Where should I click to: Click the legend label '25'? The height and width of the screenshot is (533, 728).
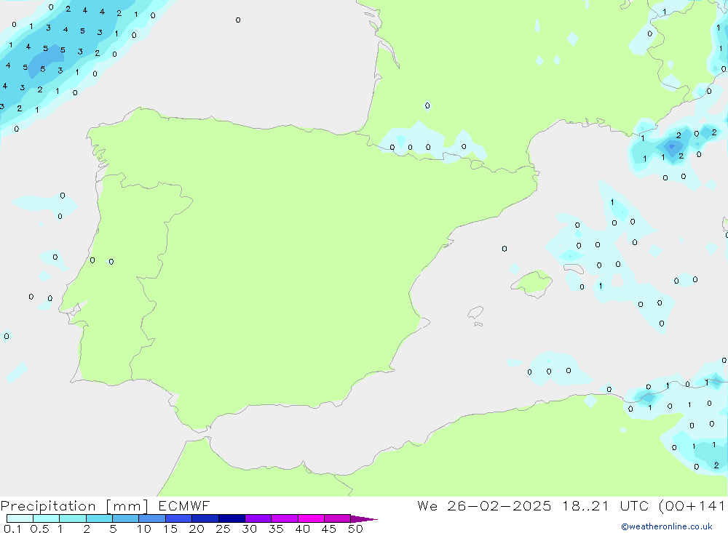pyautogui.click(x=223, y=529)
